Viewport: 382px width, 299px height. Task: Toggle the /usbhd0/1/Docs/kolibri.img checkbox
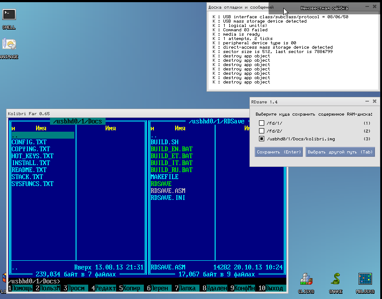click(262, 139)
